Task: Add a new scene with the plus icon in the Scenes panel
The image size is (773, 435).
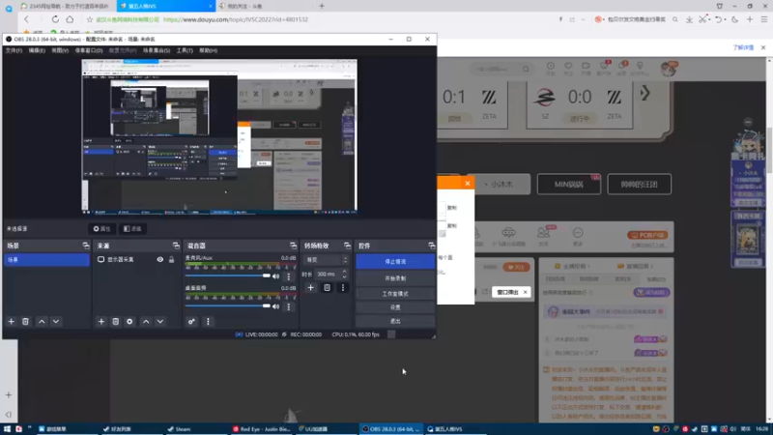Action: pos(11,322)
